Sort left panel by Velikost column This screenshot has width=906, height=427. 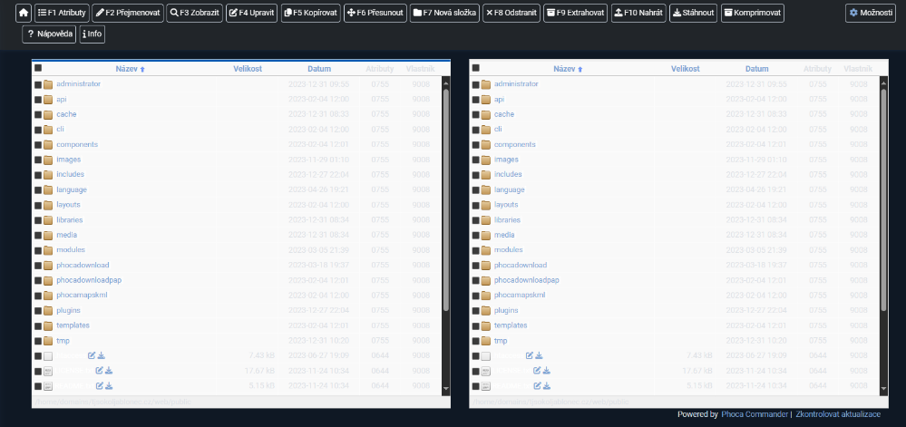248,69
